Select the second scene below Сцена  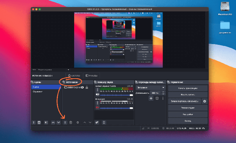tap(46, 92)
